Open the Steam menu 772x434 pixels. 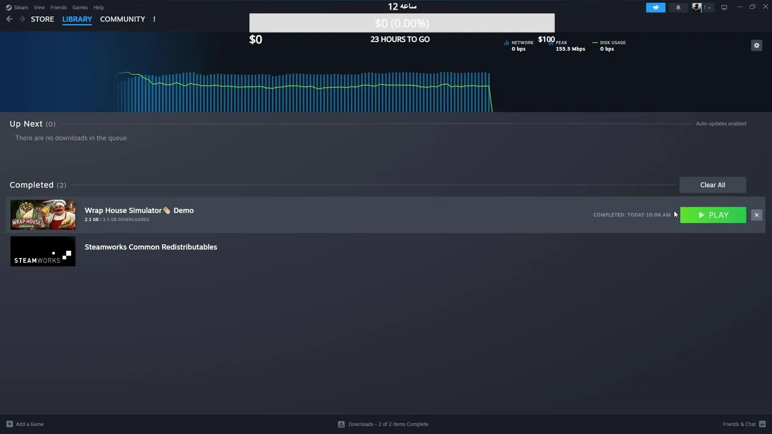[x=21, y=7]
